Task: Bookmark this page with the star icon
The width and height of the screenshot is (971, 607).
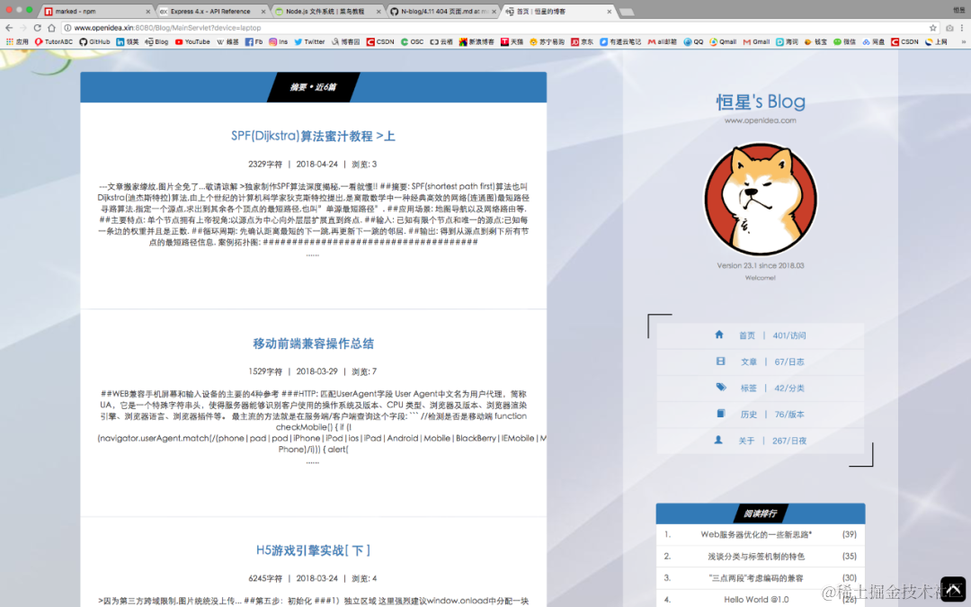Action: tap(932, 28)
